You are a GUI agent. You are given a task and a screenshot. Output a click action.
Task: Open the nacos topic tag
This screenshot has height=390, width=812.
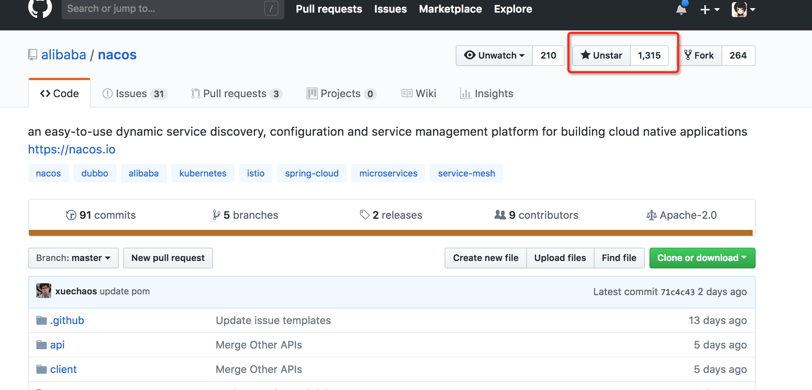click(x=48, y=173)
